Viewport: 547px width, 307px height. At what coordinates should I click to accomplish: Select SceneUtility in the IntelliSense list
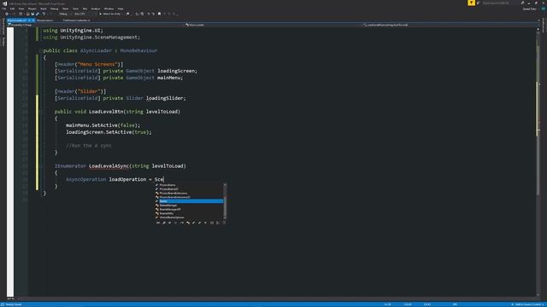tap(189, 213)
